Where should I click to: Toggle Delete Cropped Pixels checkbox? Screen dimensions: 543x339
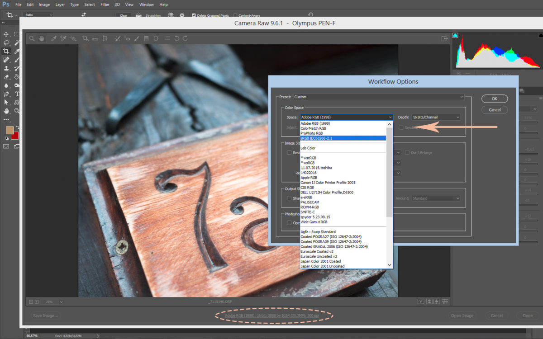pyautogui.click(x=194, y=15)
